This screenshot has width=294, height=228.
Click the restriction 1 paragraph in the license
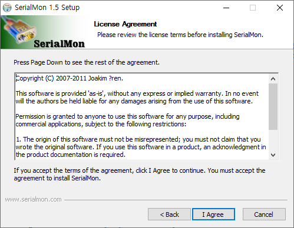click(141, 147)
